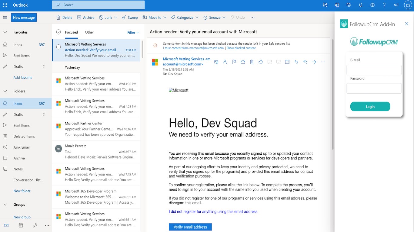This screenshot has height=232, width=414.
Task: Collapse the Groups section
Action: 5,205
